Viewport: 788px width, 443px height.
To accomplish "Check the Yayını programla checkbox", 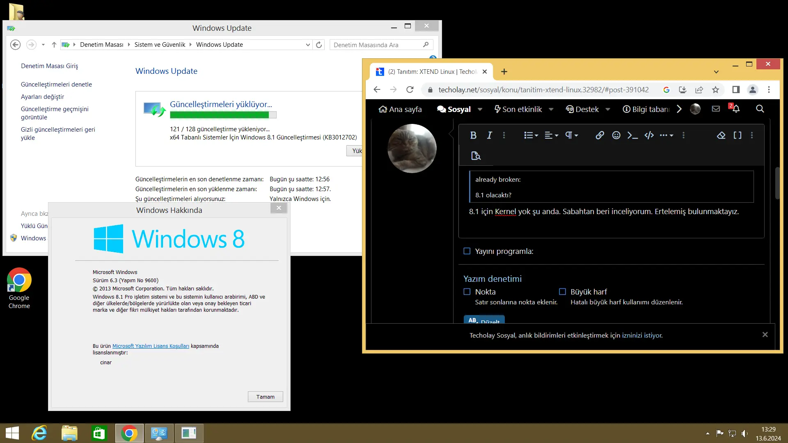I will pyautogui.click(x=467, y=251).
